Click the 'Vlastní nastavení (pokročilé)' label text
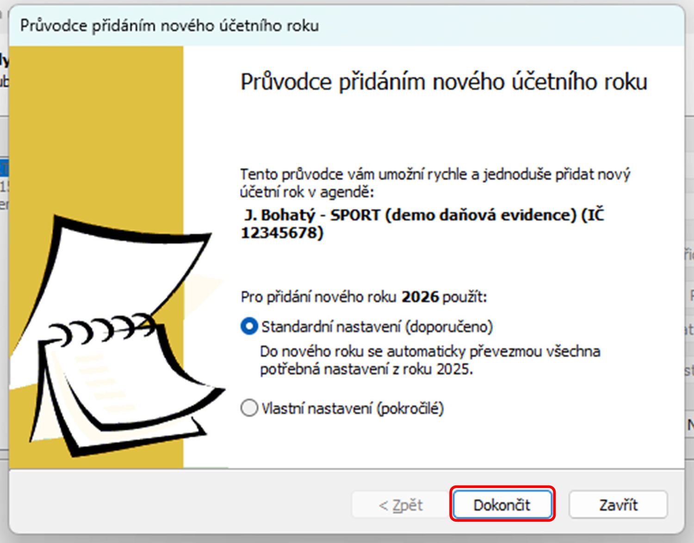The width and height of the screenshot is (694, 543). tap(352, 408)
